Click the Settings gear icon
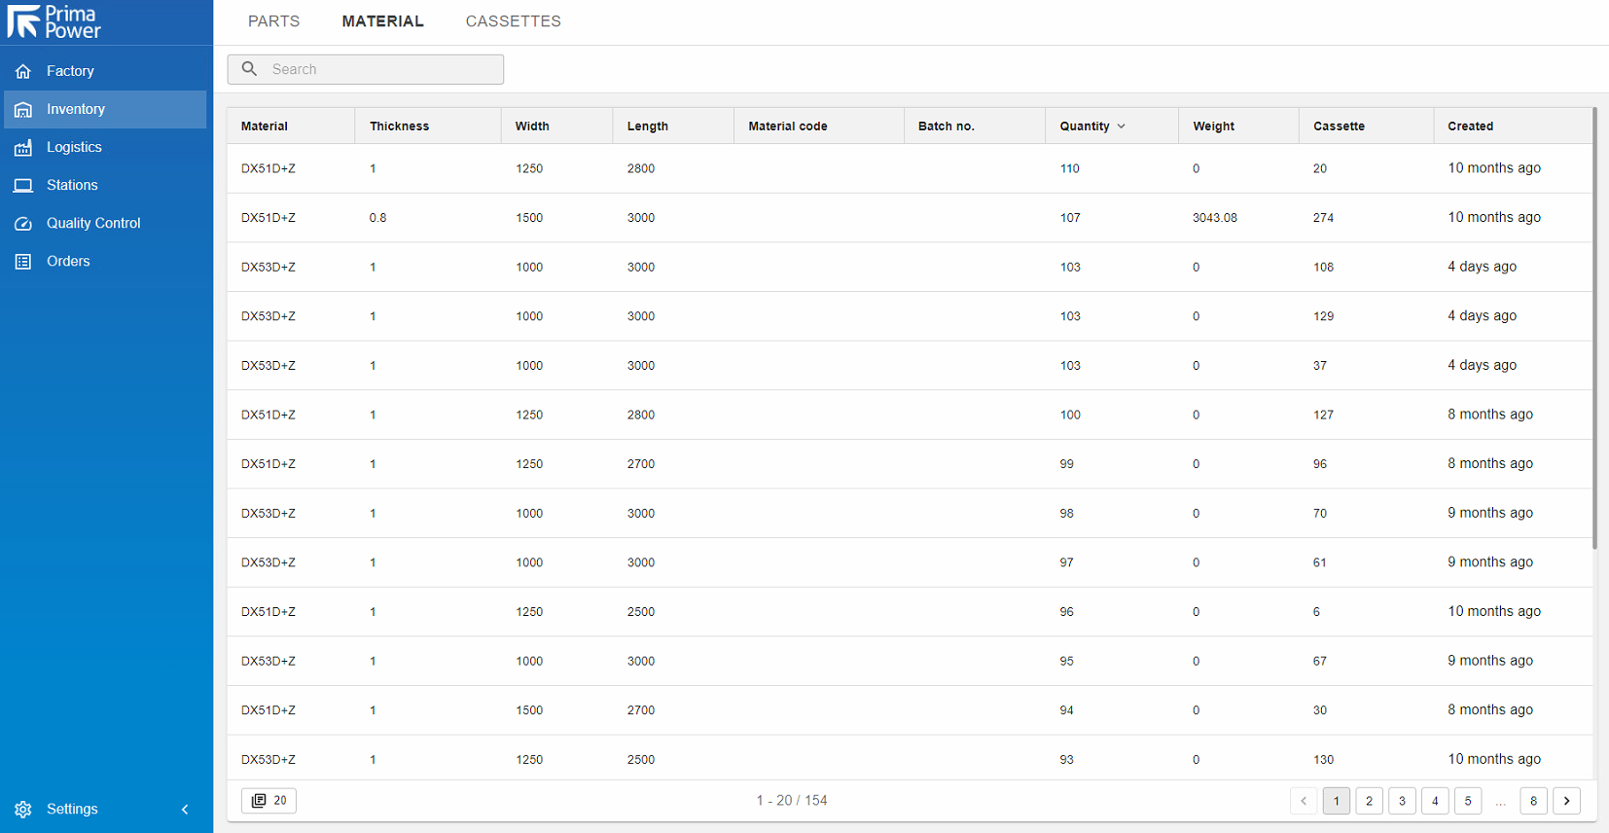 click(x=23, y=810)
